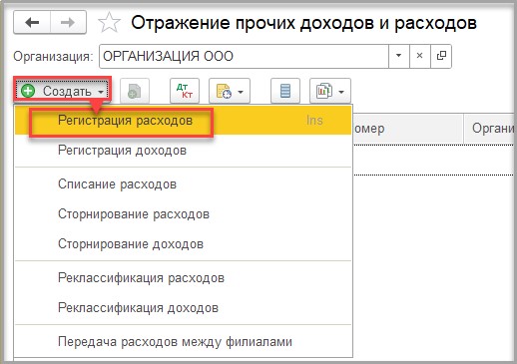
Task: Show Дт Кт postings
Action: (185, 91)
